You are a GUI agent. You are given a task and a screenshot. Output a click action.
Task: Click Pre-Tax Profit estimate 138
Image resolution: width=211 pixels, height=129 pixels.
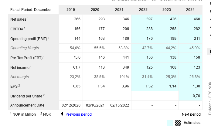(173, 57)
